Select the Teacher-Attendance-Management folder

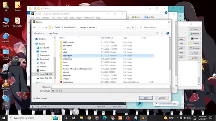click(77, 69)
